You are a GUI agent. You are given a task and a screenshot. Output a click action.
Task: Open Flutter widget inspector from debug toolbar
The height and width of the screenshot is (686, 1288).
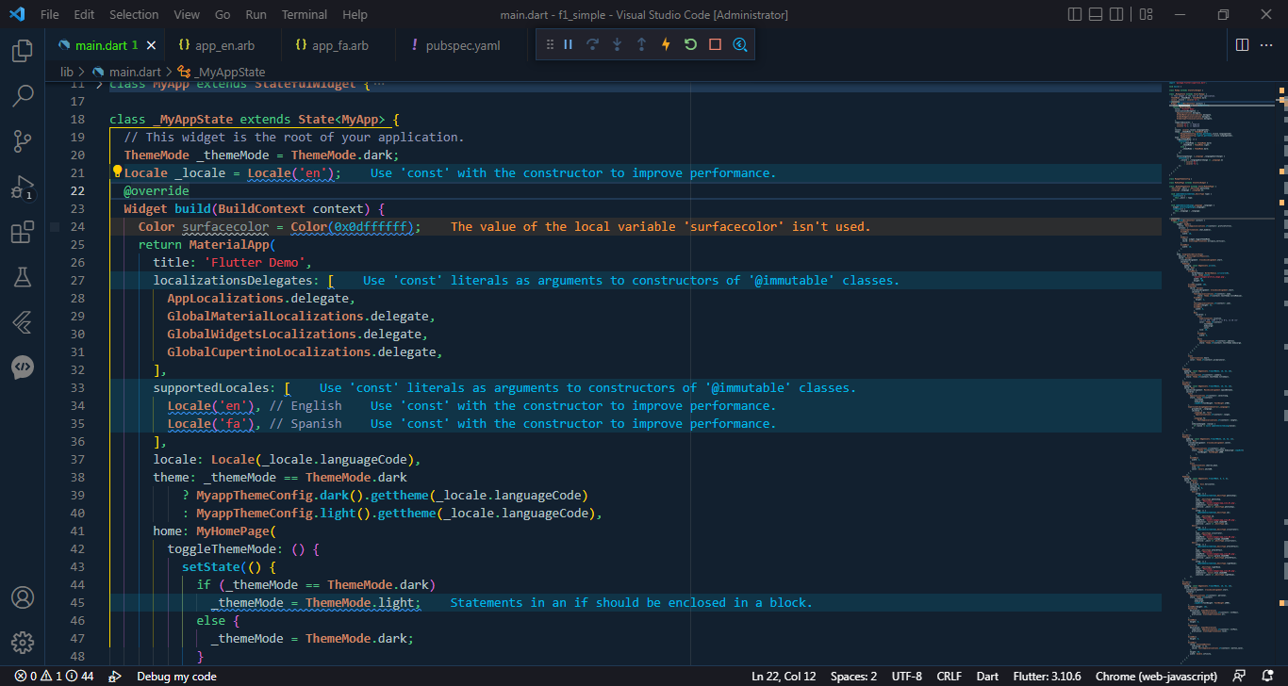click(739, 44)
